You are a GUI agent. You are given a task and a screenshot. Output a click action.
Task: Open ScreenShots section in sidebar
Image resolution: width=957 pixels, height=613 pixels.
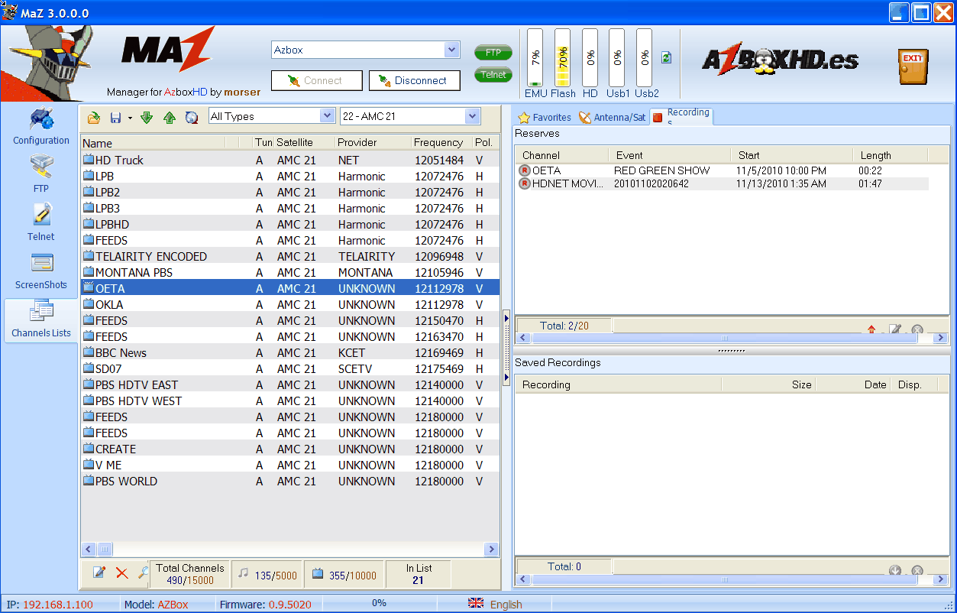41,271
